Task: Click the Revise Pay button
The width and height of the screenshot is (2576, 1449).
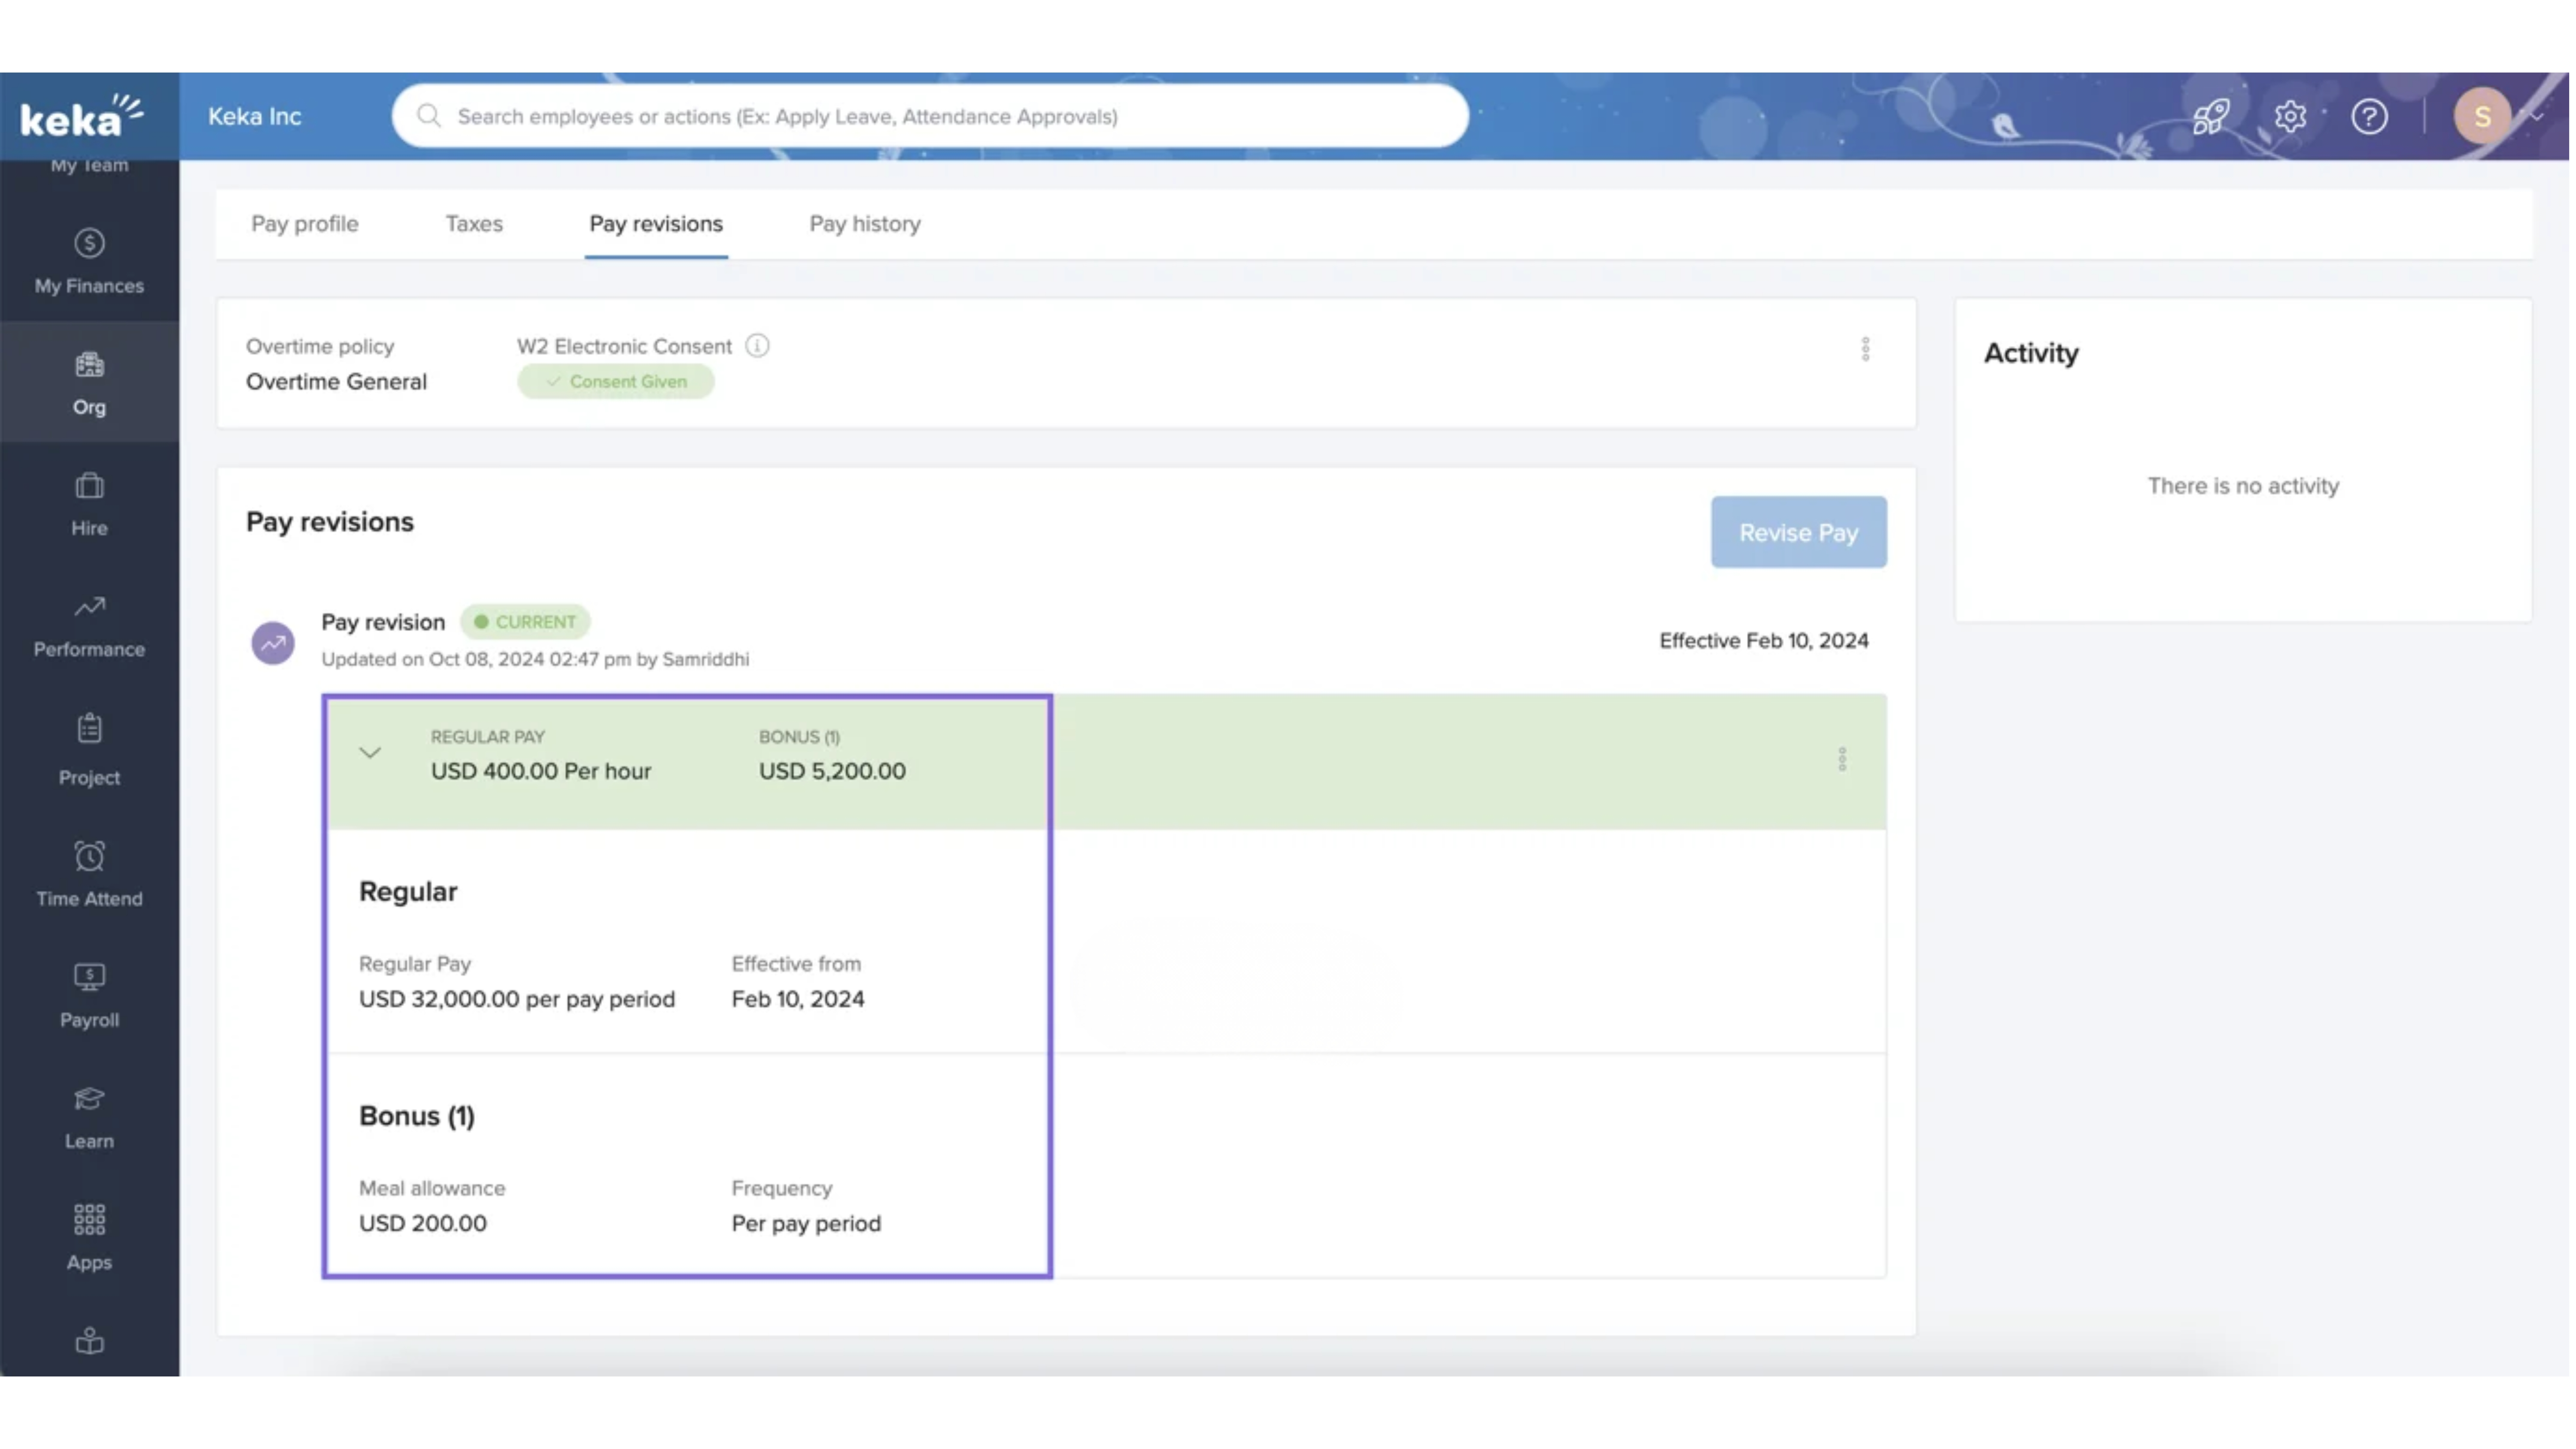Action: [x=1798, y=532]
